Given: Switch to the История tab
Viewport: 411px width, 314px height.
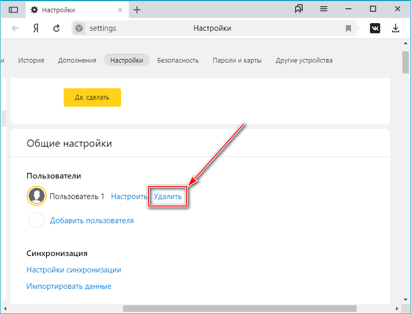Looking at the screenshot, I should 31,60.
